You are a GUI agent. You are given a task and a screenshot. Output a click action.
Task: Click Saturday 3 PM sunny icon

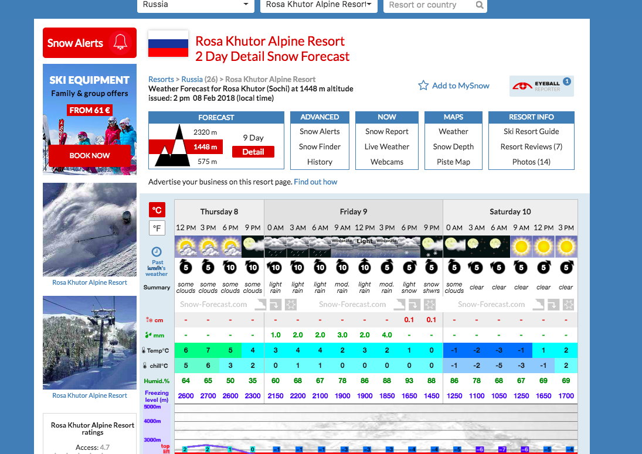(566, 247)
